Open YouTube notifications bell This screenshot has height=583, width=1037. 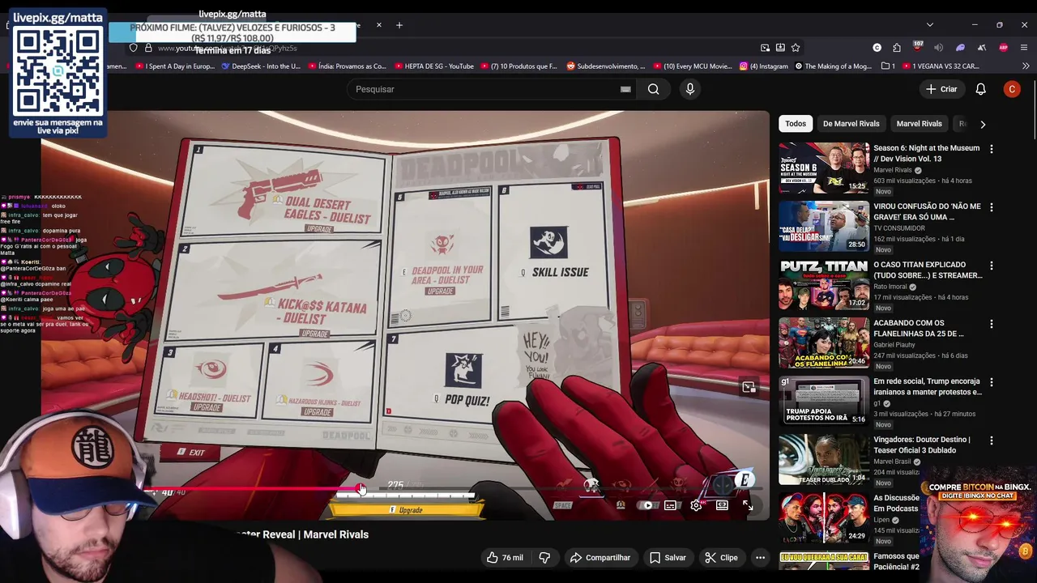980,89
